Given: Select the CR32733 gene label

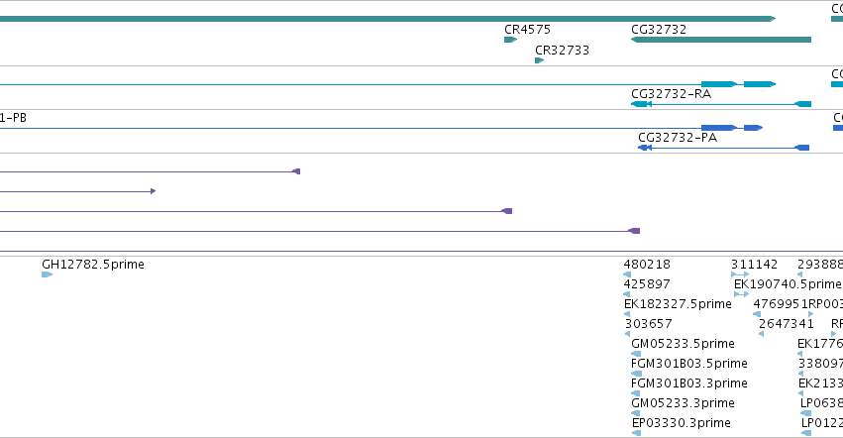Looking at the screenshot, I should [x=562, y=51].
